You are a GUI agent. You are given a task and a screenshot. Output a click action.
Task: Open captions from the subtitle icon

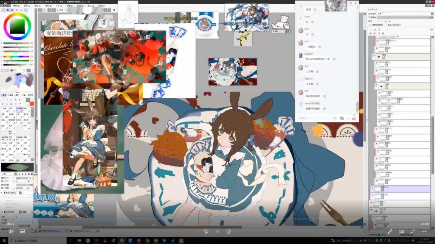coord(23,232)
